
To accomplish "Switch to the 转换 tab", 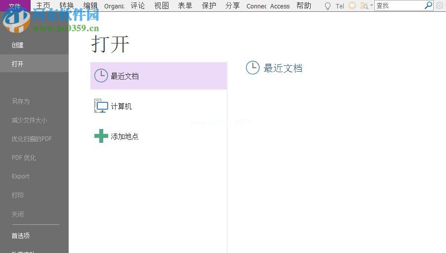I will [x=67, y=6].
